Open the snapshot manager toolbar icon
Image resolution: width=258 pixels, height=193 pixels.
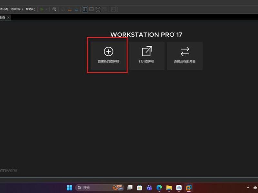point(76,9)
